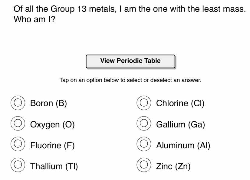Deselect the Thallium (Tl) radio circle
250x180 pixels.
pyautogui.click(x=18, y=165)
